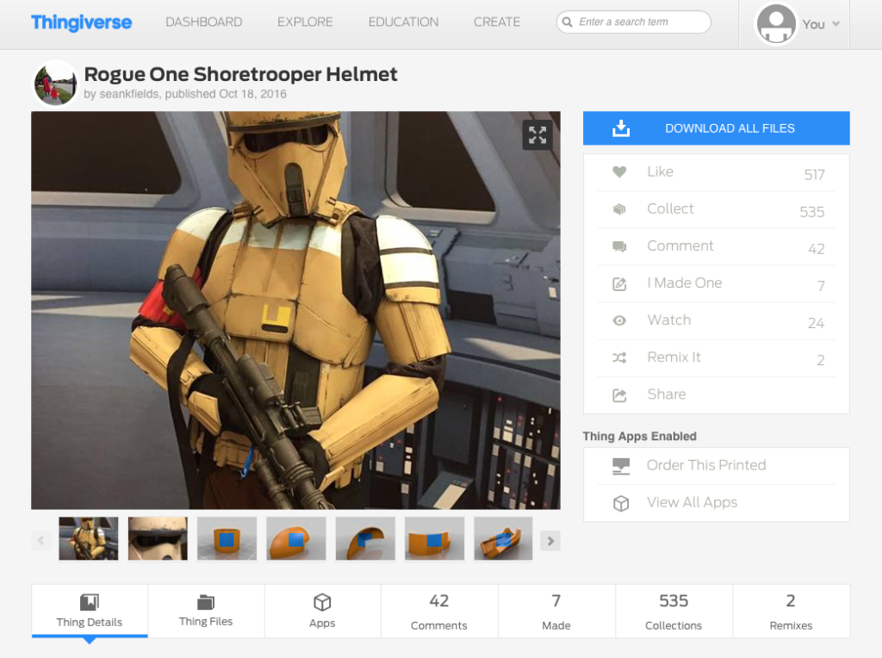Image resolution: width=882 pixels, height=658 pixels.
Task: Select the orange cylinder part thumbnail
Action: [227, 539]
